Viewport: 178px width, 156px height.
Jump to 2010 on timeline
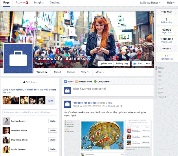coord(160,89)
